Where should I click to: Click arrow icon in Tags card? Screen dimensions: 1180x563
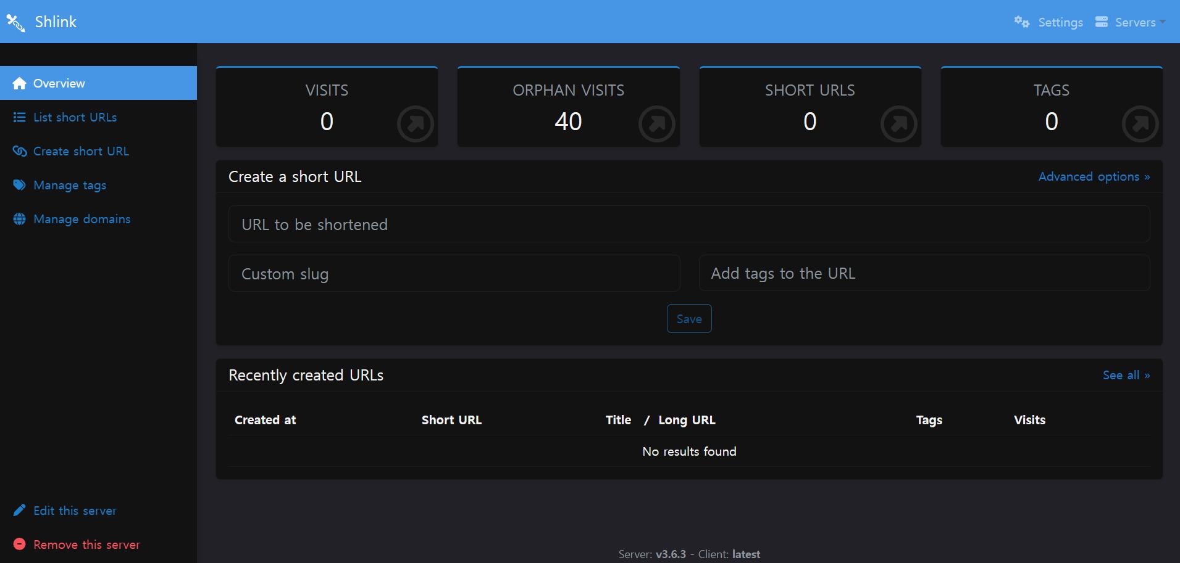tap(1140, 124)
